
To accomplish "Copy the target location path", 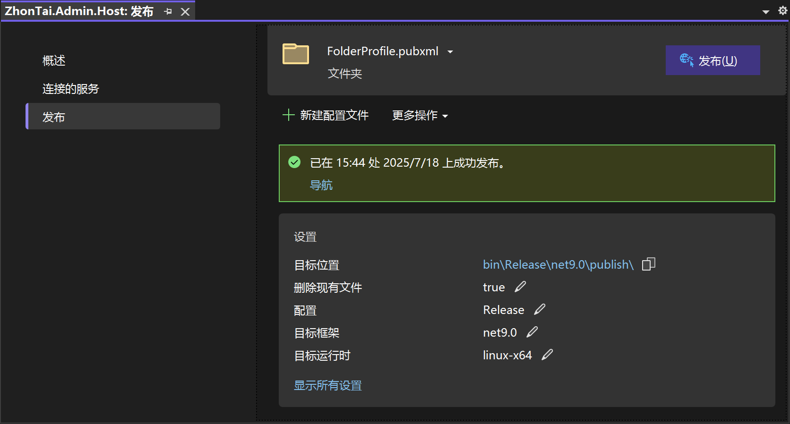I will coord(648,264).
